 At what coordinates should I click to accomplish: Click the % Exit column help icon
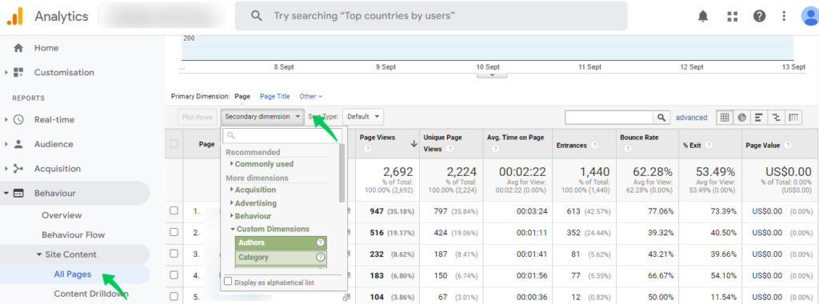coord(709,146)
